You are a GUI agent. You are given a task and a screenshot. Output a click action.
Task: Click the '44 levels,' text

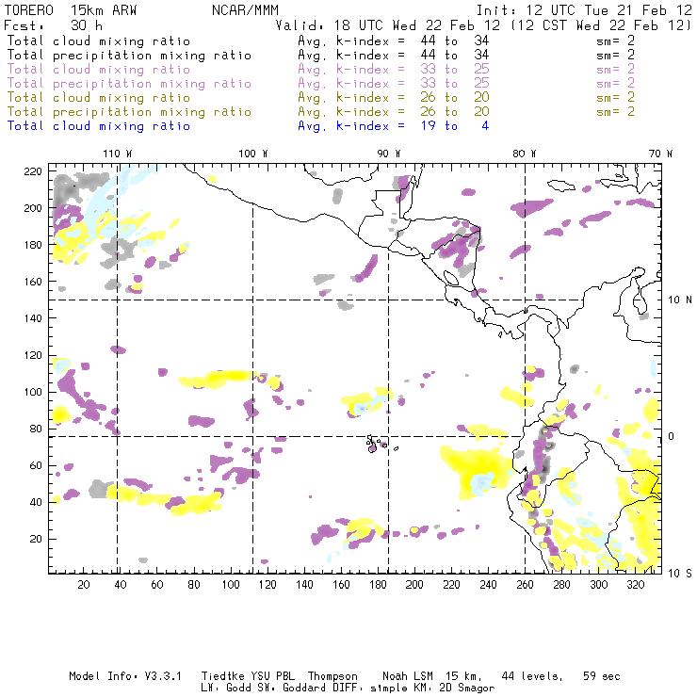532,676
